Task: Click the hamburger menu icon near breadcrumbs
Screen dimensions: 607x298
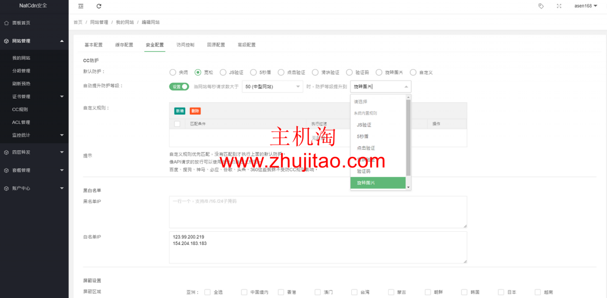Action: (x=80, y=6)
